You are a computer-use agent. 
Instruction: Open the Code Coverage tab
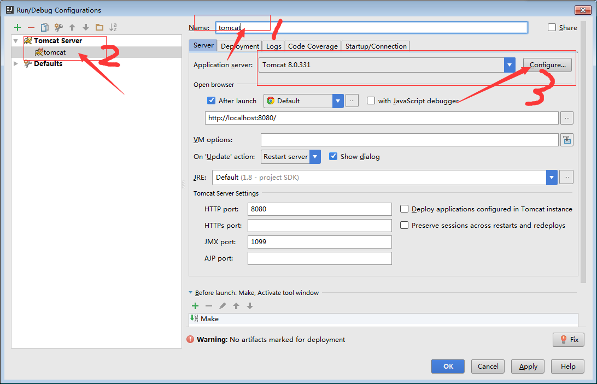313,46
